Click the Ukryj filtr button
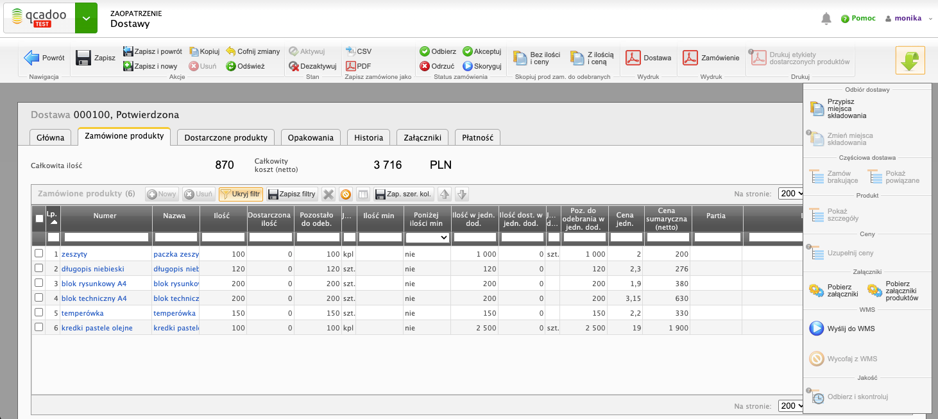Image resolution: width=938 pixels, height=419 pixels. (241, 194)
